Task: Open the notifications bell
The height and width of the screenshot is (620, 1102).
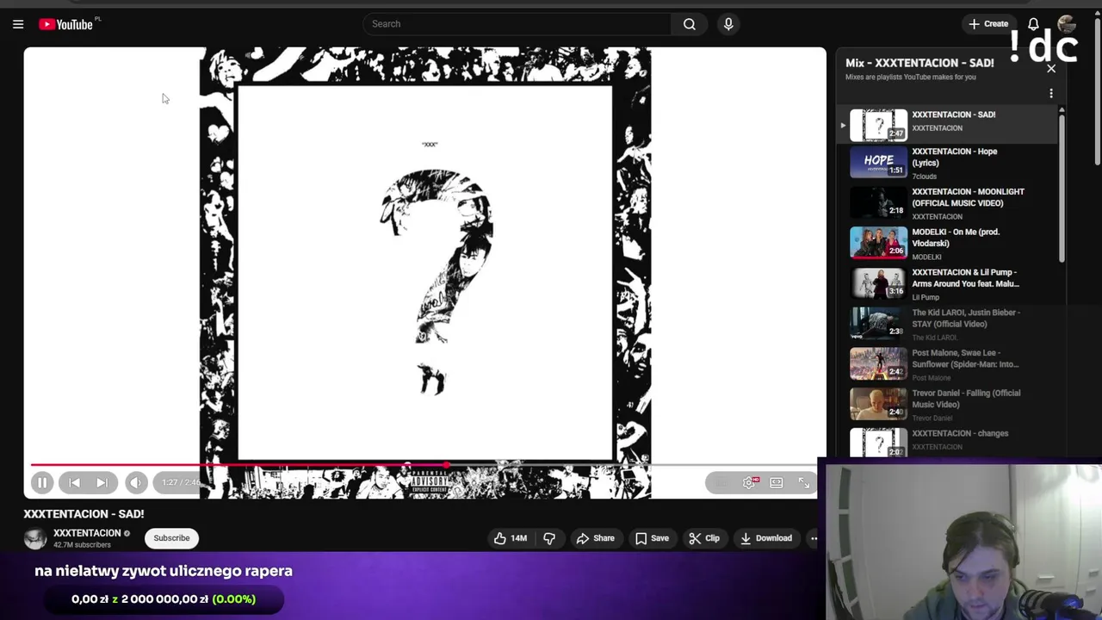Action: click(1033, 24)
